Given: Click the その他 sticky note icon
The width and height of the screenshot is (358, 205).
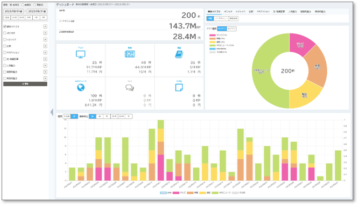Looking at the screenshot, I should [x=179, y=87].
